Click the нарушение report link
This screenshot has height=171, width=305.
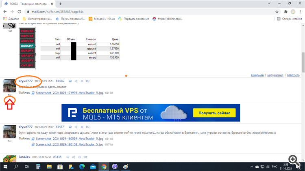[275, 75]
